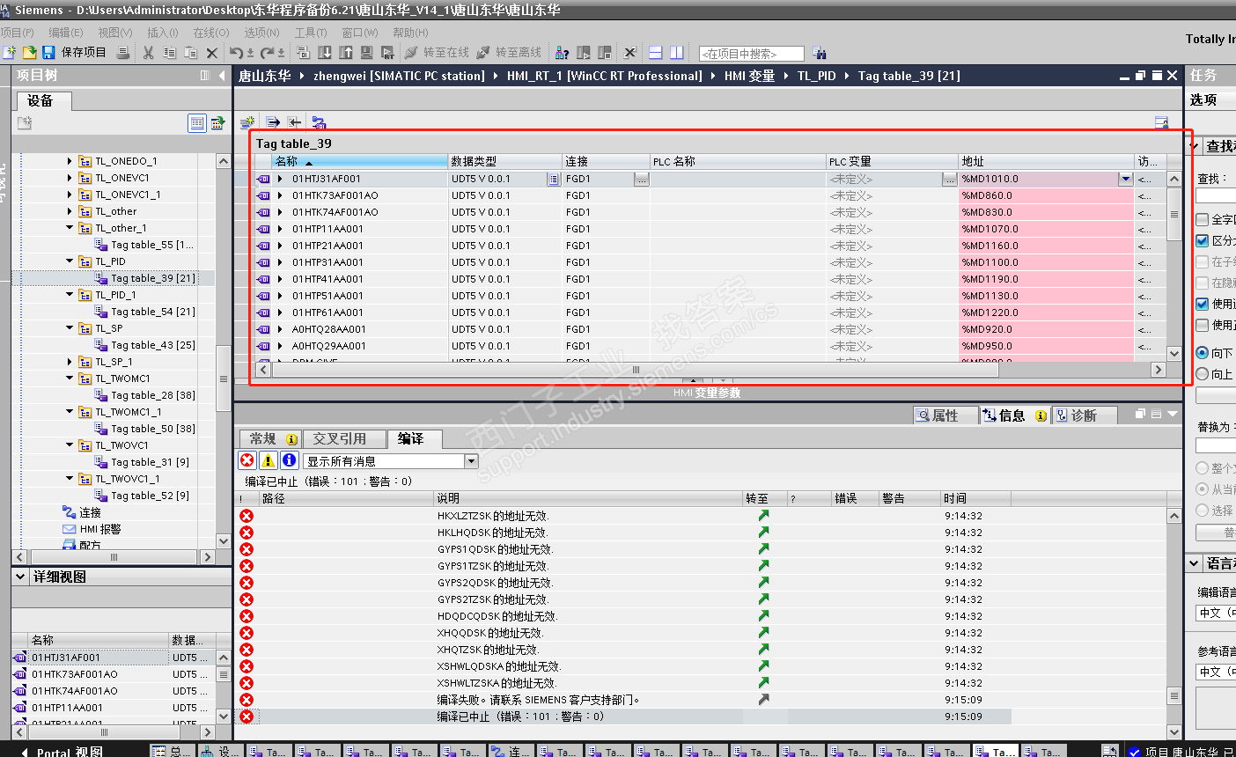Collapse the 查找 find and replace section
Screen dimensions: 1236x757
(x=1195, y=146)
